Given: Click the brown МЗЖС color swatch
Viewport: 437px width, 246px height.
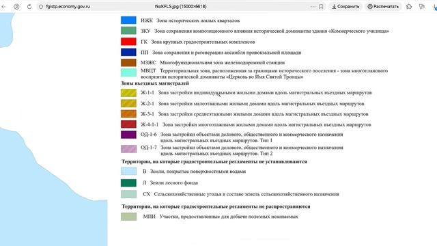Looking at the screenshot, I should [128, 62].
